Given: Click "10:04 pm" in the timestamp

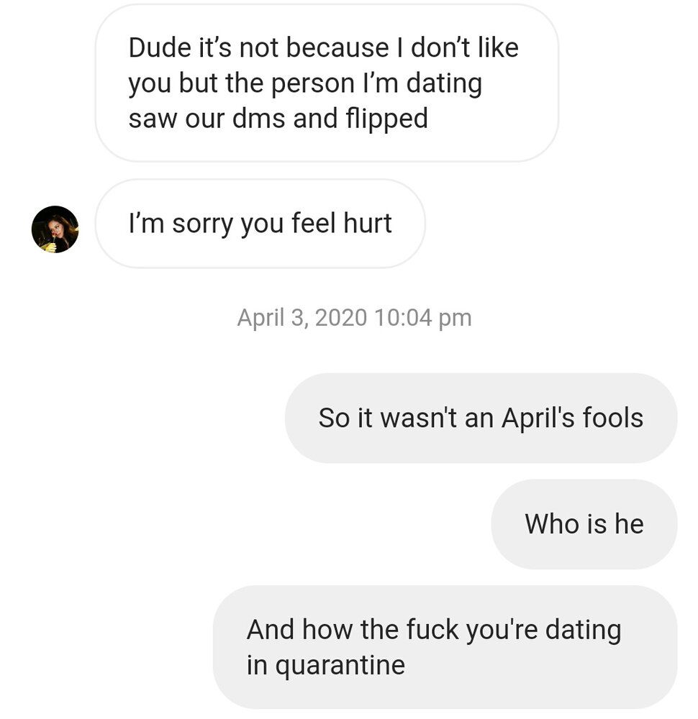Looking at the screenshot, I should [423, 318].
